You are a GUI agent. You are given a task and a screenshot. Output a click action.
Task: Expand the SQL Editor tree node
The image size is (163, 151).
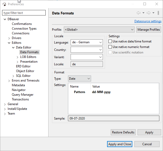click(13, 76)
